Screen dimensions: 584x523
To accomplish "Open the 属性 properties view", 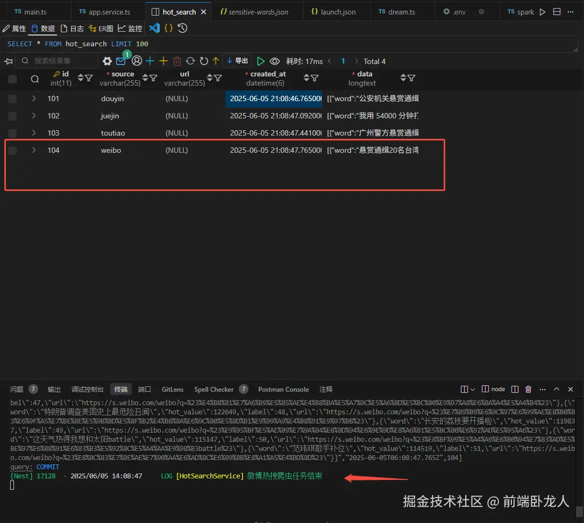I will 14,29.
